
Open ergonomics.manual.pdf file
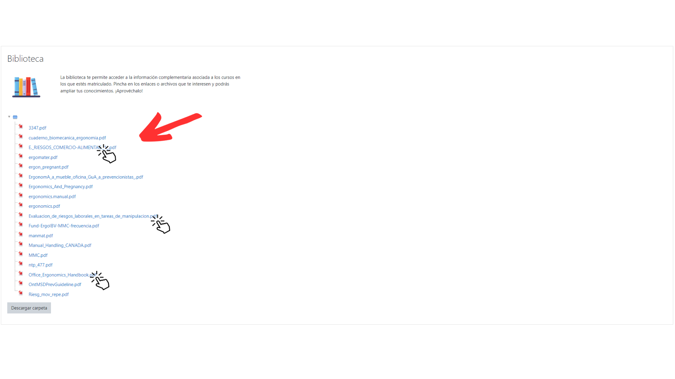[x=52, y=197]
